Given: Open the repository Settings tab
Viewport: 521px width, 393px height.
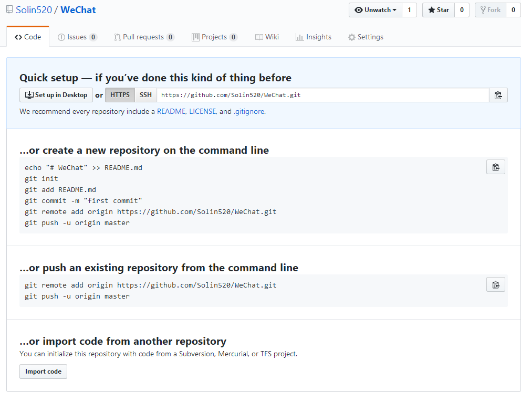Looking at the screenshot, I should (x=366, y=37).
